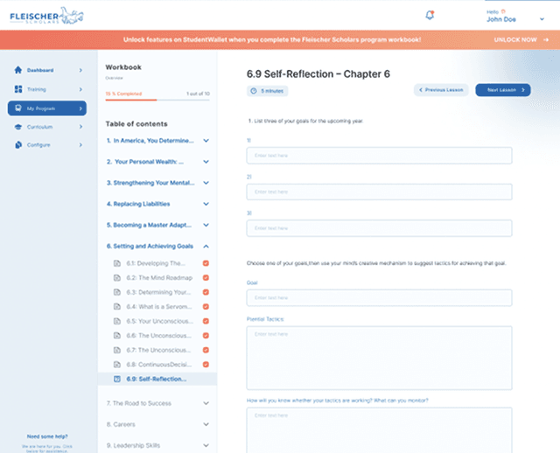
Task: Click the Training sidebar icon
Action: point(18,89)
